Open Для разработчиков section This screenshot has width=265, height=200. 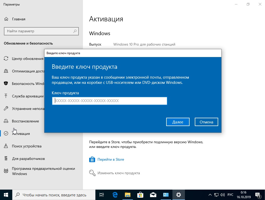pyautogui.click(x=28, y=159)
